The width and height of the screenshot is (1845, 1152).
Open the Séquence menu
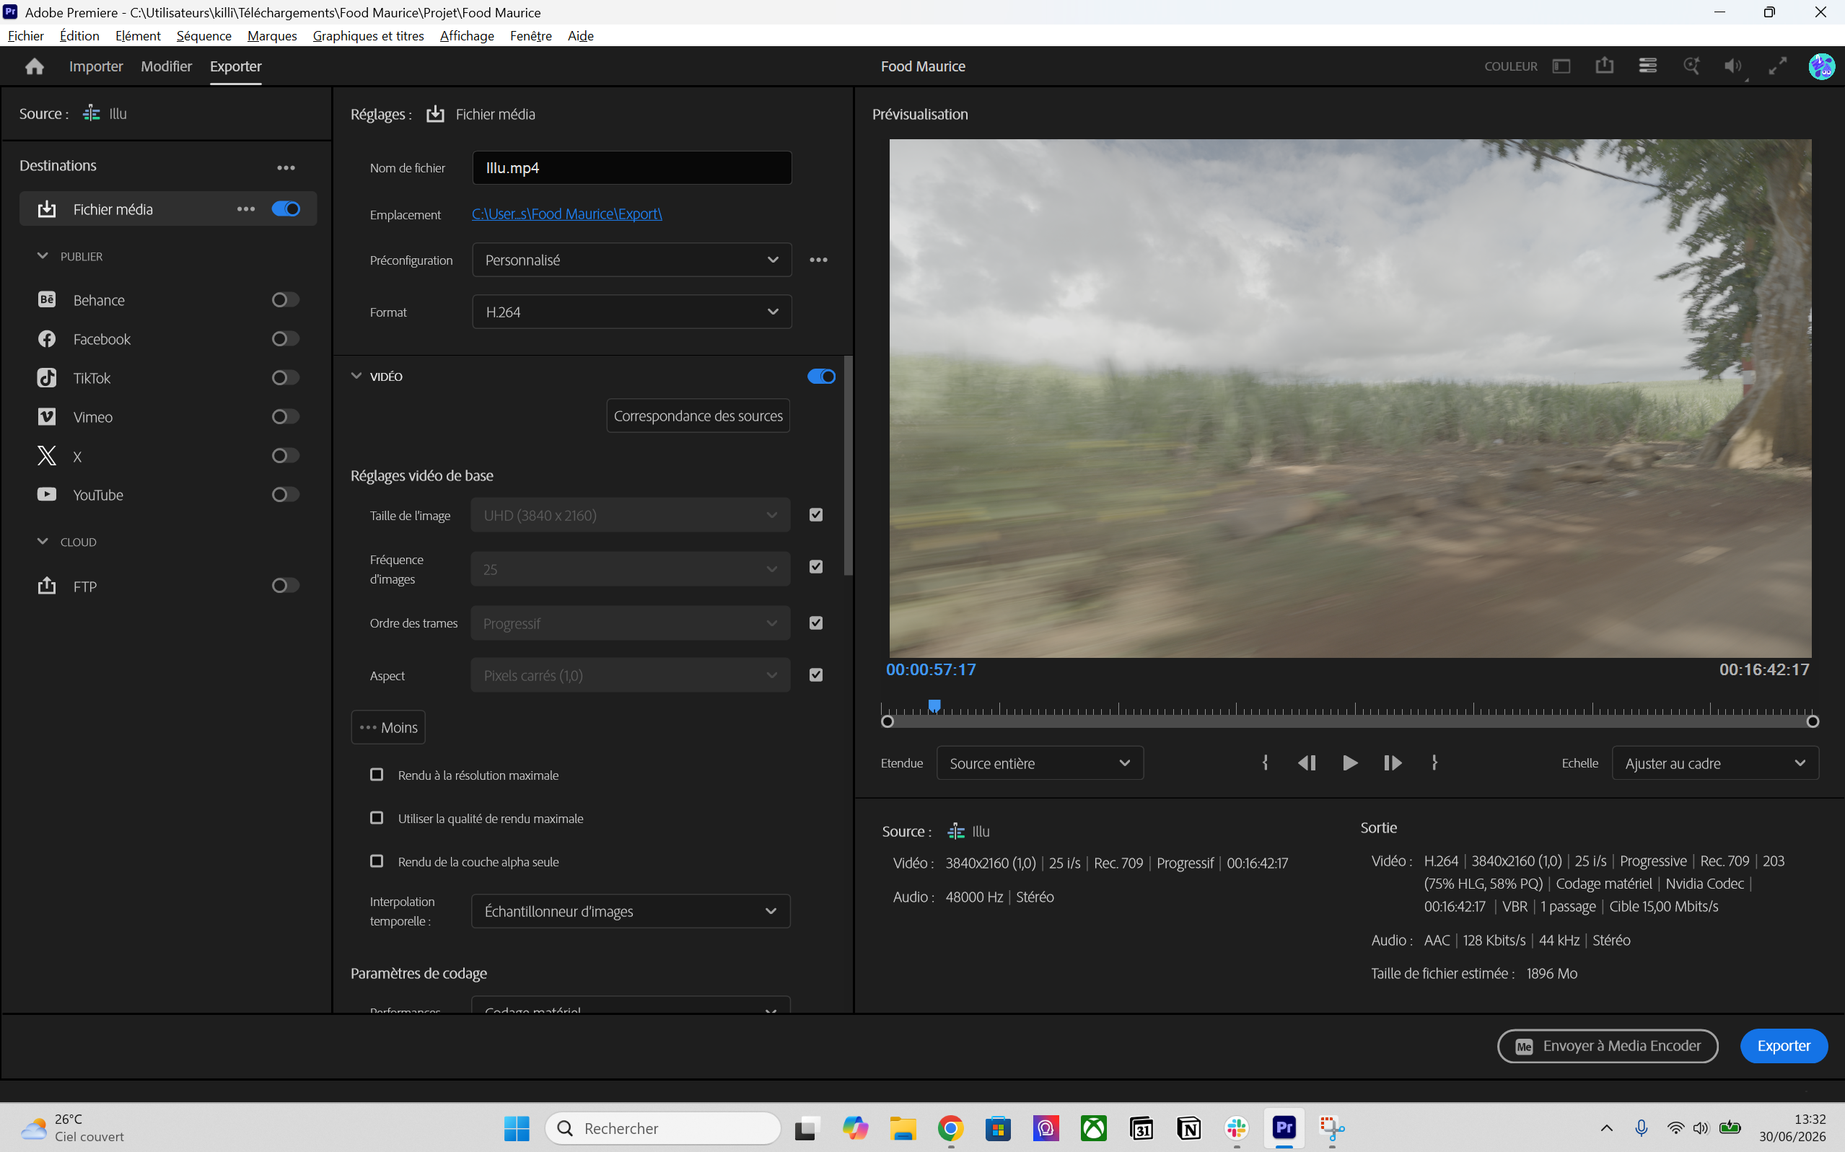tap(203, 36)
